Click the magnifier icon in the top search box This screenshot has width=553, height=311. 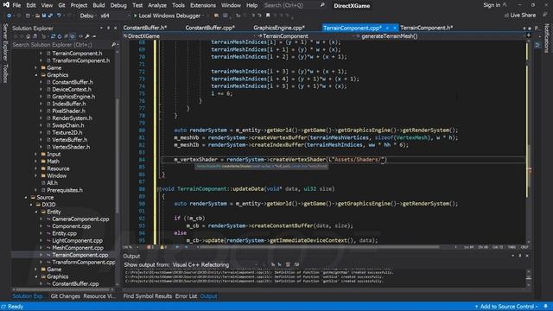322,5
